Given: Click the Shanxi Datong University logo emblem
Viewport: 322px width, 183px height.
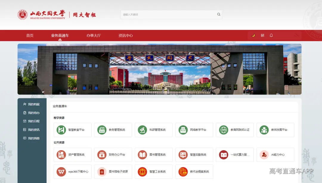Looking at the screenshot, I should 23,15.
